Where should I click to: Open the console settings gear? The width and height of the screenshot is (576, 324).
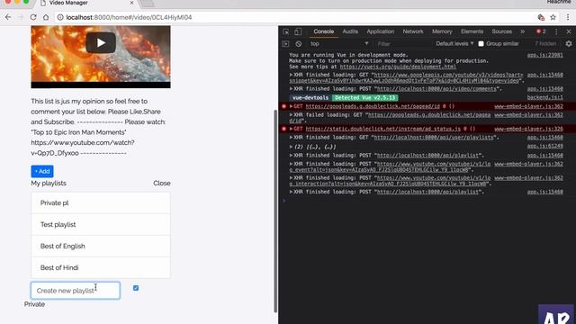click(569, 44)
